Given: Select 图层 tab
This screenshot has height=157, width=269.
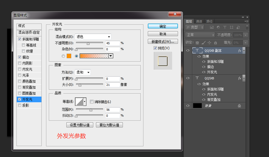Looking at the screenshot, I should point(189,21).
